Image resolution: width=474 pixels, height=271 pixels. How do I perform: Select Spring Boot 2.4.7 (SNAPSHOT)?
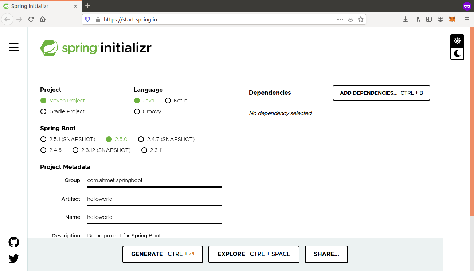(x=166, y=139)
